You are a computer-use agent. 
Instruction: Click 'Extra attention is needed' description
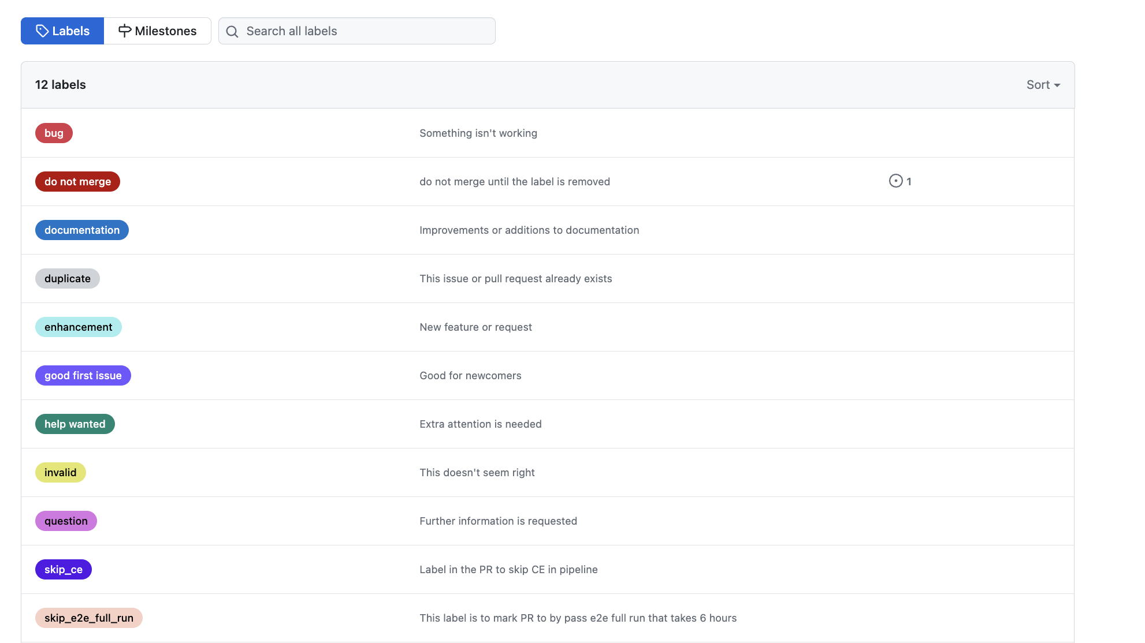coord(481,424)
